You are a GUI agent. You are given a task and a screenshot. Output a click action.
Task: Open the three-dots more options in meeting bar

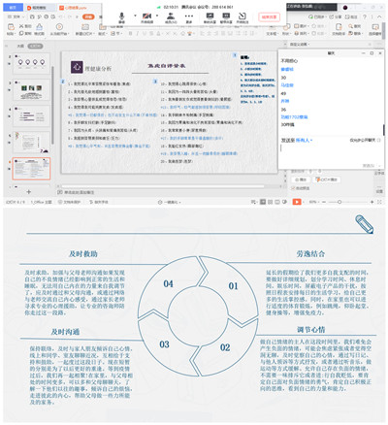189,16
